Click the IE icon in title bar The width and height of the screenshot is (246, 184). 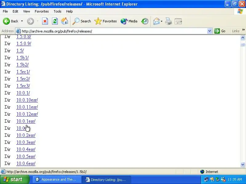point(3,4)
